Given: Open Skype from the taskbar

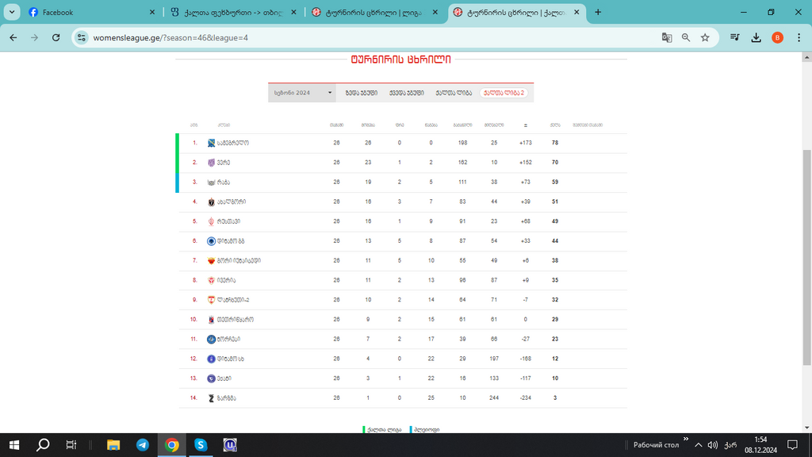Looking at the screenshot, I should click(x=201, y=444).
